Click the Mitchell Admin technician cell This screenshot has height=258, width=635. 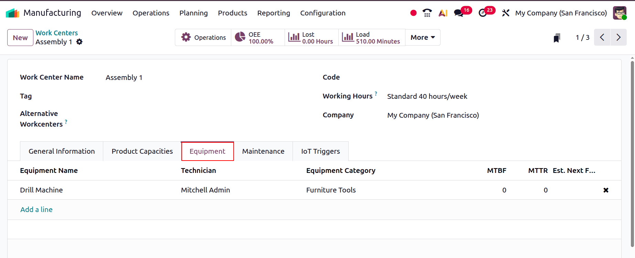[205, 190]
